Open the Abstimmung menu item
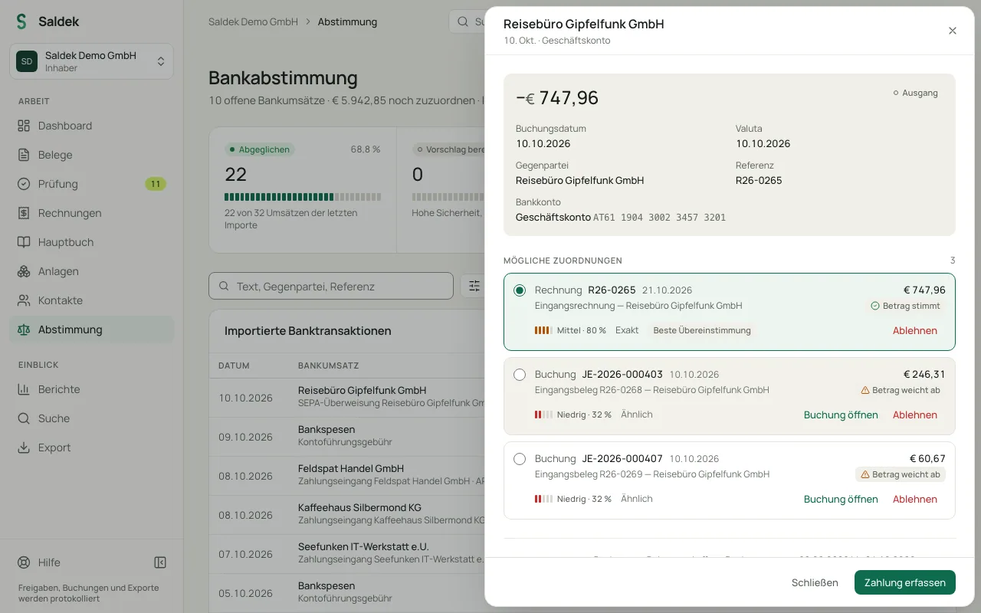Viewport: 981px width, 613px height. click(x=91, y=329)
